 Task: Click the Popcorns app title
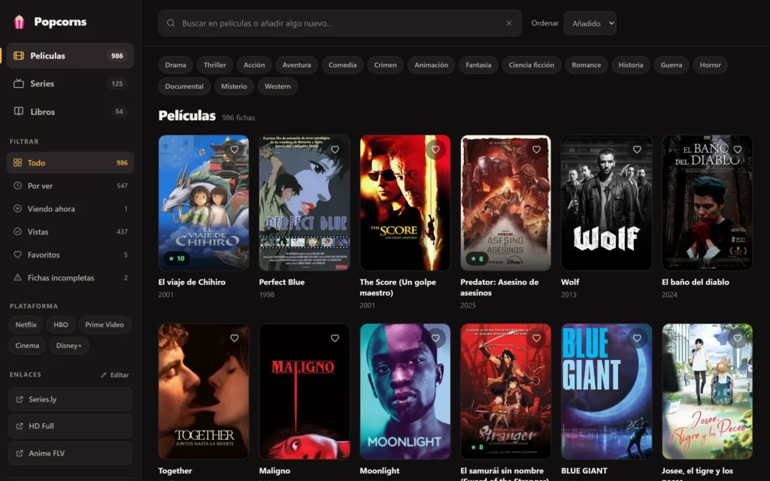coord(60,22)
